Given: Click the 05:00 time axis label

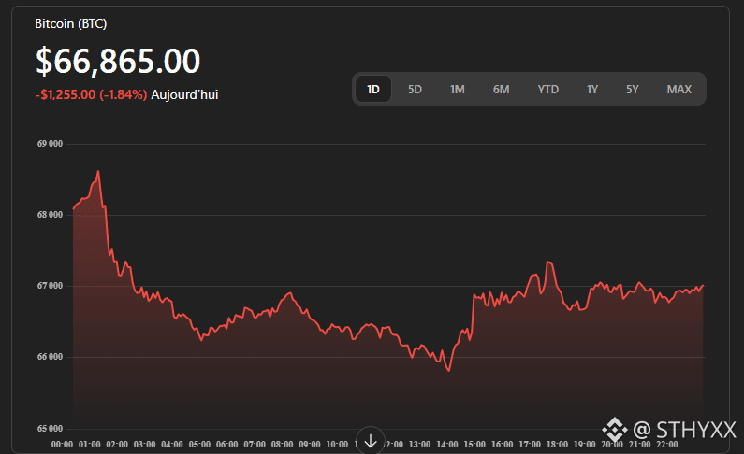Looking at the screenshot, I should [199, 445].
